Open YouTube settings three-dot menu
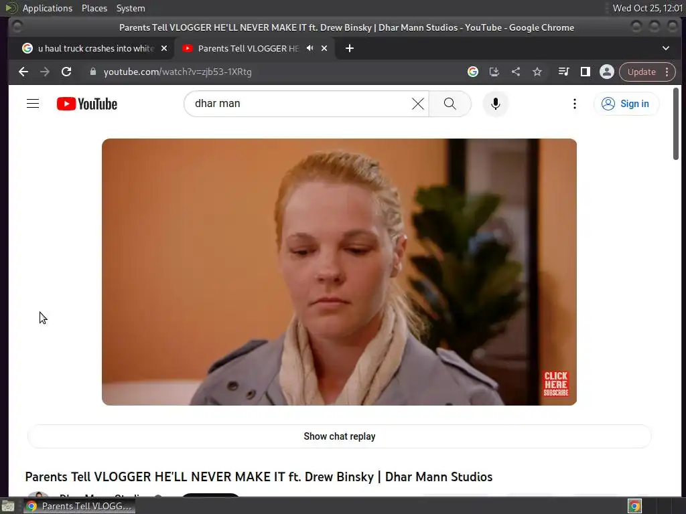Screen dimensions: 686x514 tap(574, 104)
